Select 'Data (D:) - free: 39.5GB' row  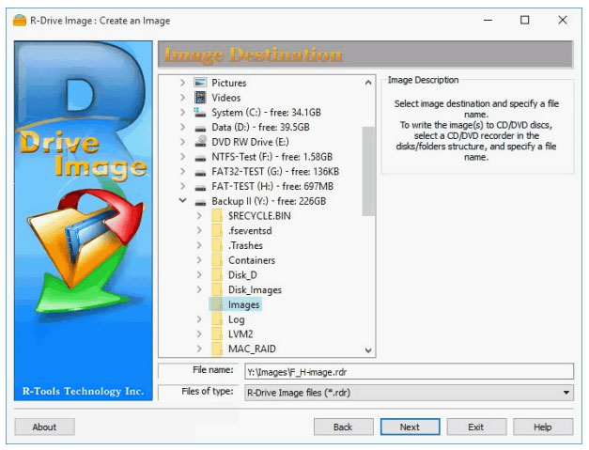[x=260, y=127]
